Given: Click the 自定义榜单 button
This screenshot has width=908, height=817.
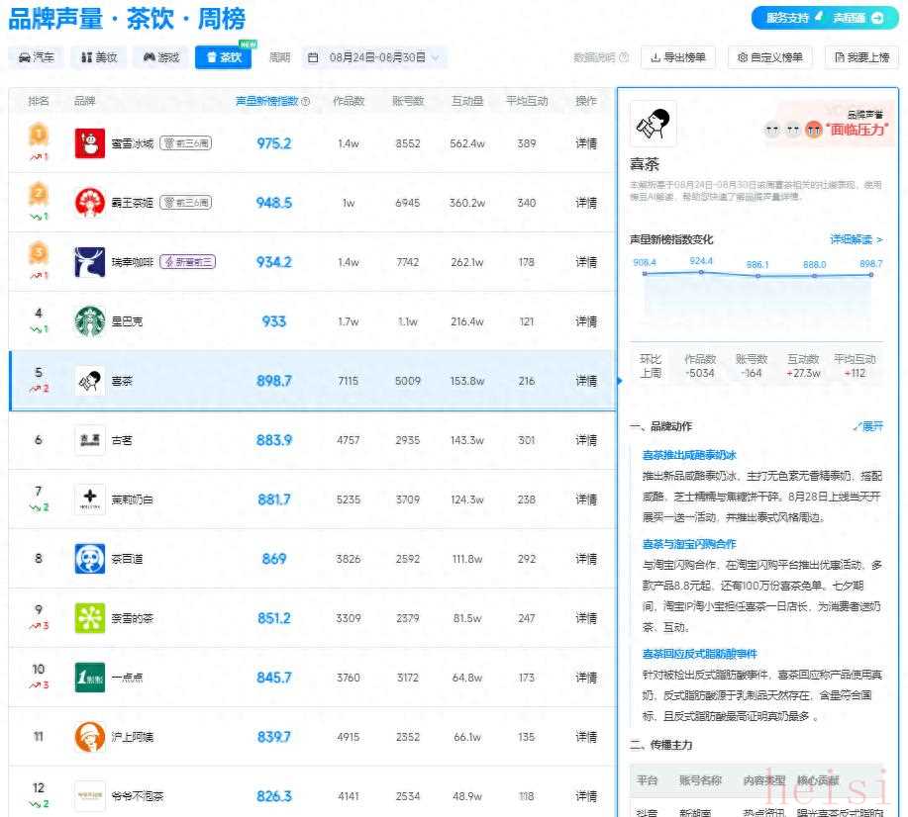Looking at the screenshot, I should click(769, 57).
